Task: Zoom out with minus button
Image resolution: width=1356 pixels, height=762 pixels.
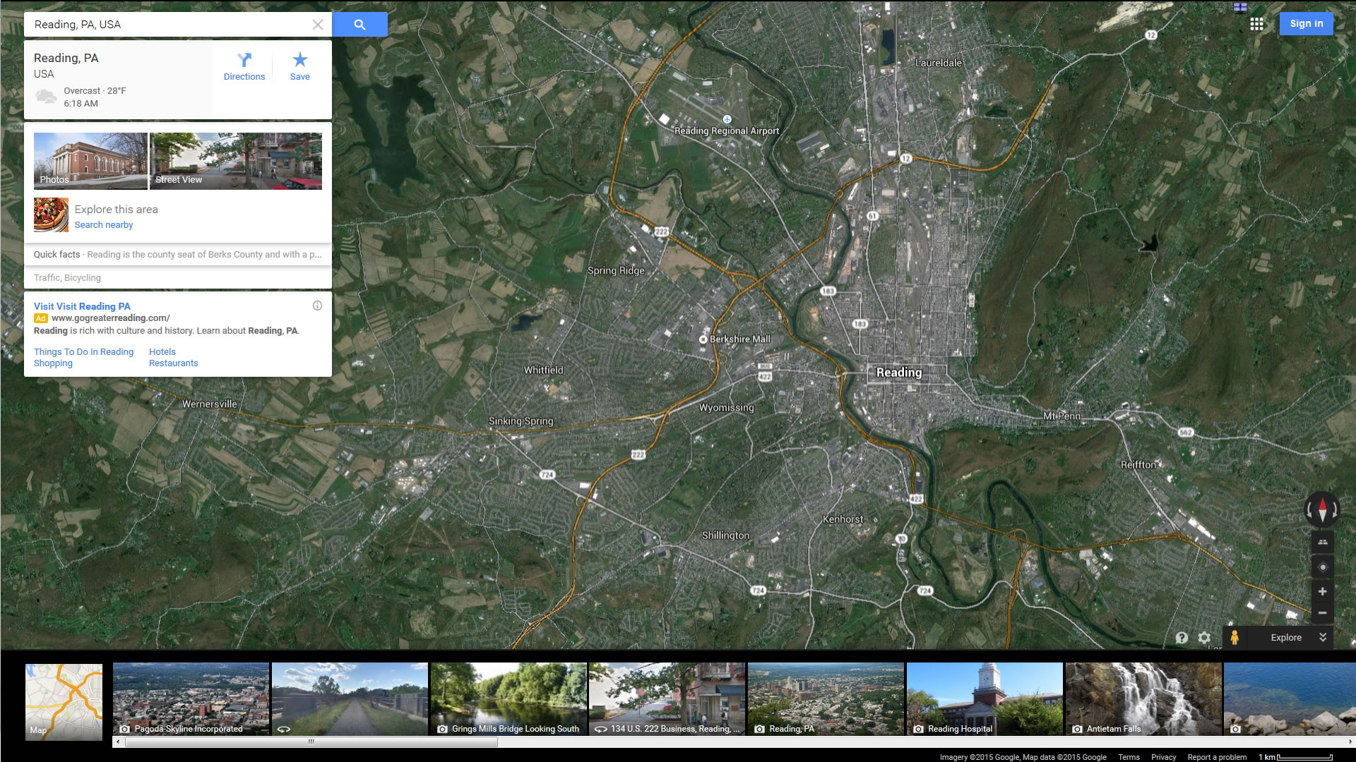Action: [x=1322, y=612]
